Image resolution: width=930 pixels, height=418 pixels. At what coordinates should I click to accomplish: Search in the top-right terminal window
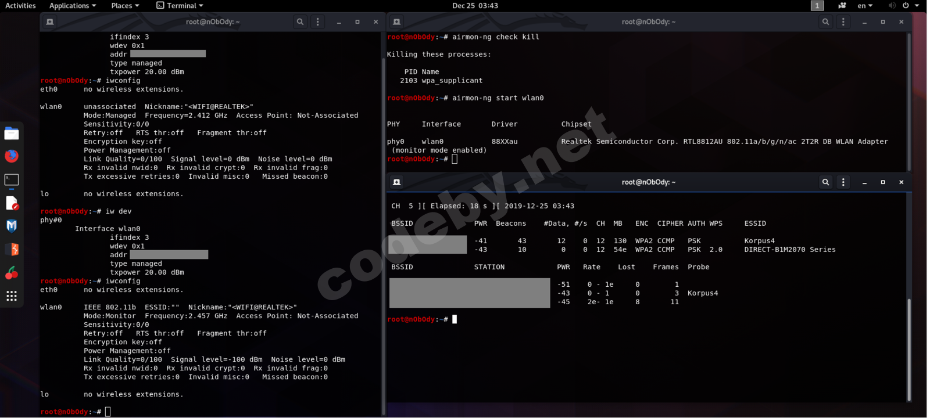(x=825, y=22)
